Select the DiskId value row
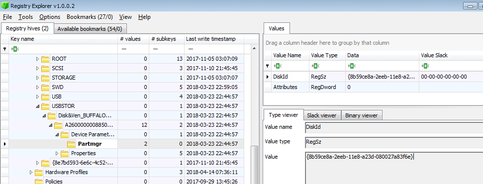Screen dimensions: 483x184 373,77
